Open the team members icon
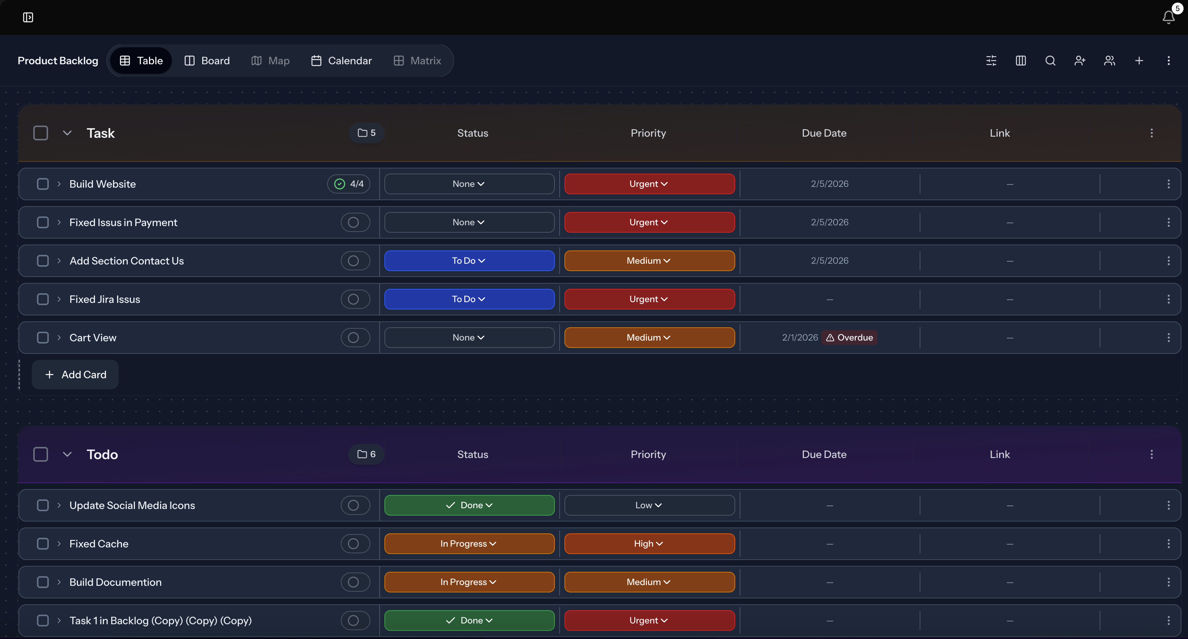Viewport: 1188px width, 639px height. tap(1109, 61)
